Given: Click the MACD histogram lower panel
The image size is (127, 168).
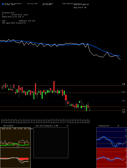Looking at the screenshot, I should click(x=15, y=158).
